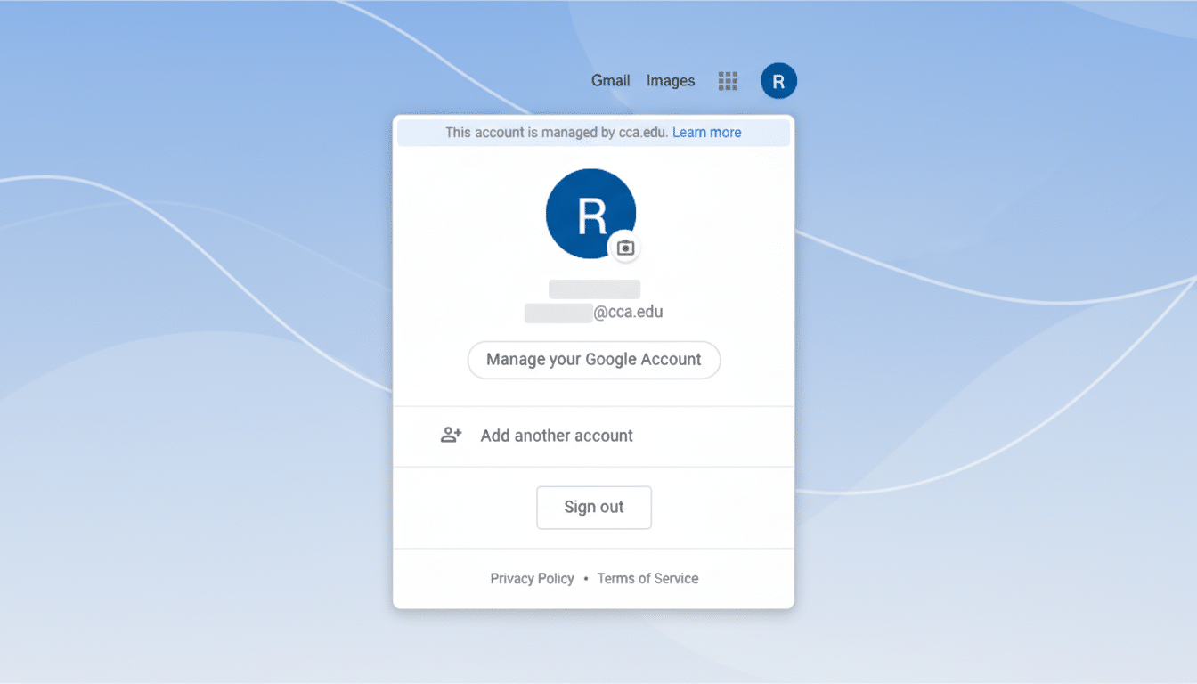Click the camera icon to change profile photo
Screen dimensions: 1197x684
[x=625, y=247]
